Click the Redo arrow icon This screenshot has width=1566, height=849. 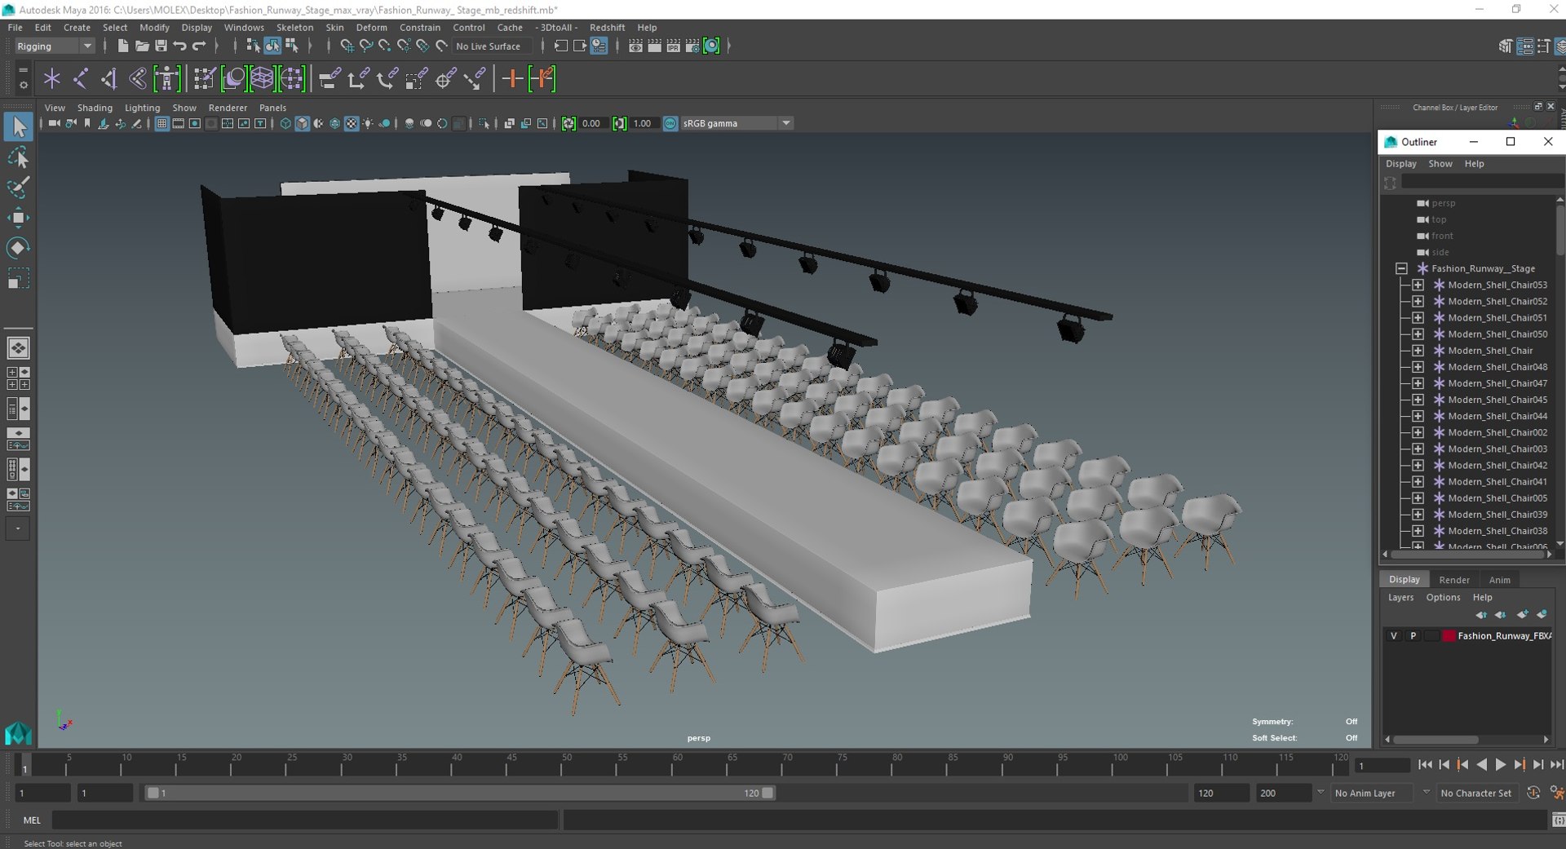click(x=199, y=46)
